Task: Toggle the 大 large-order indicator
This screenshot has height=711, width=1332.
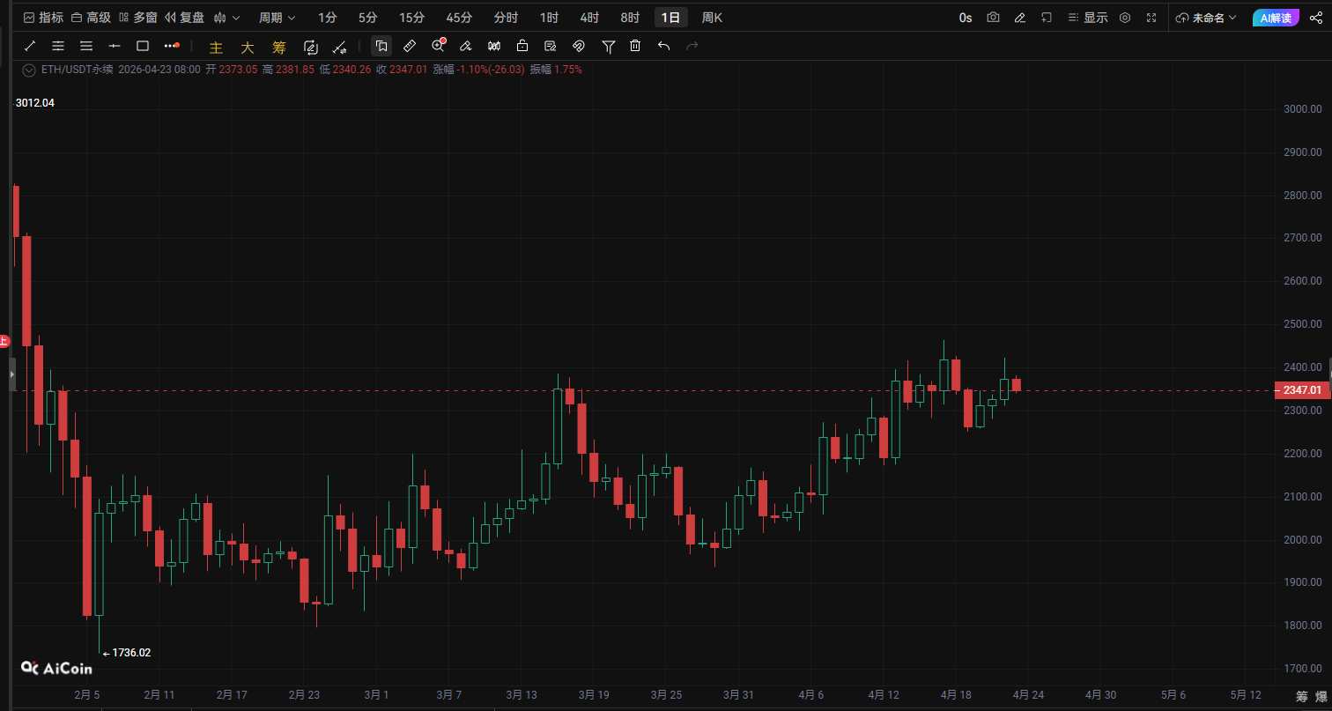Action: (248, 47)
